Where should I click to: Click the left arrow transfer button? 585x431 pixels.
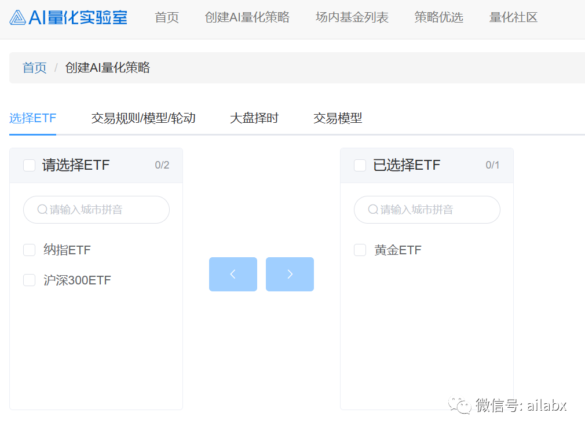tap(233, 274)
